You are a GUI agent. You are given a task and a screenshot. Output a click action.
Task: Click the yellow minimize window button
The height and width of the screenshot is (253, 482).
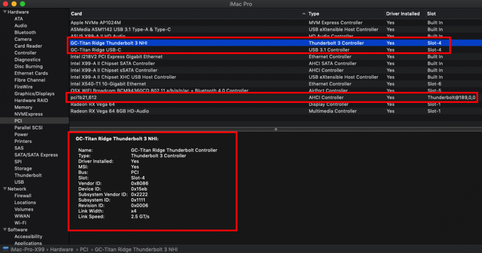[x=14, y=4]
